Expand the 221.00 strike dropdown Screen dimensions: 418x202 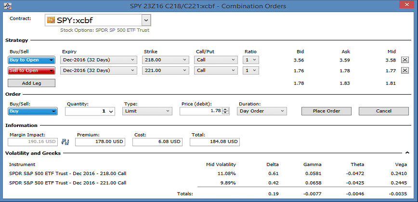(x=166, y=71)
